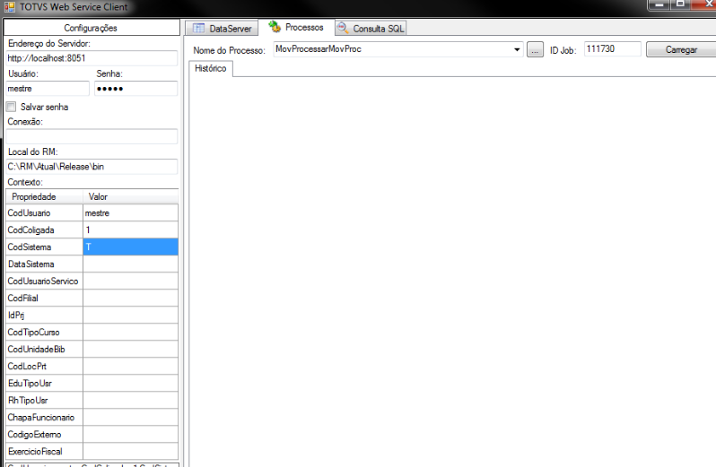
Task: Open the Consulta SQL tab
Action: click(x=371, y=29)
